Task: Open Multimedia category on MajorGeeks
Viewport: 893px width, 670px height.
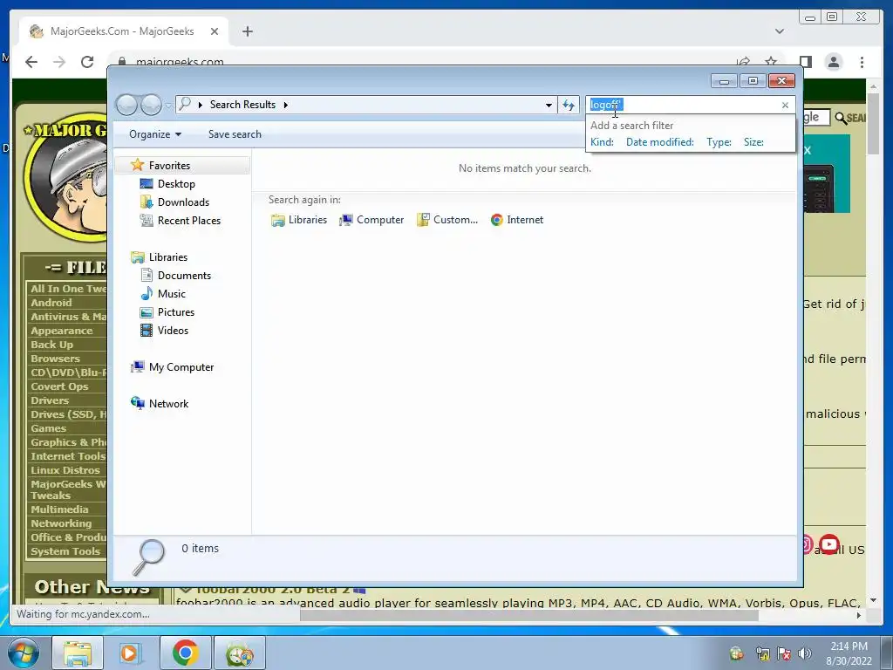Action: point(59,509)
